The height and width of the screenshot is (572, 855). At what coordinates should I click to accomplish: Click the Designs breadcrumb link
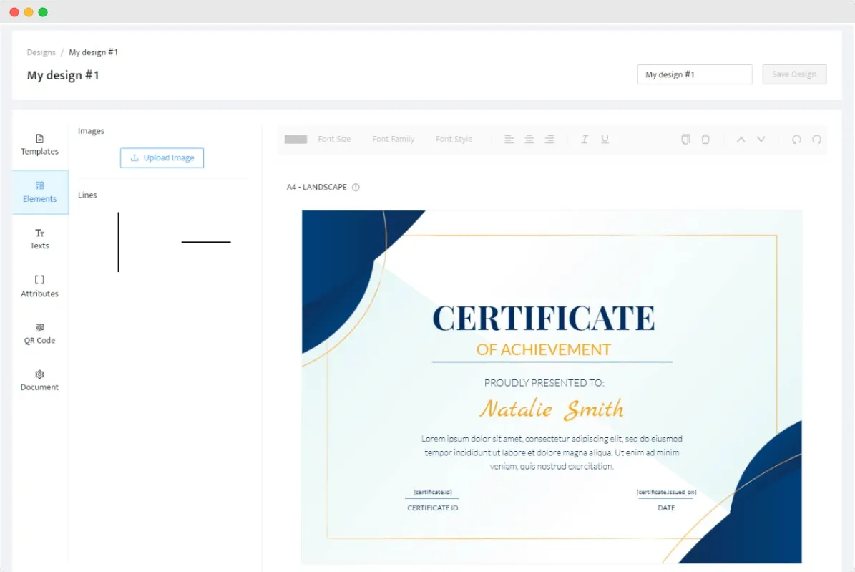pos(41,52)
